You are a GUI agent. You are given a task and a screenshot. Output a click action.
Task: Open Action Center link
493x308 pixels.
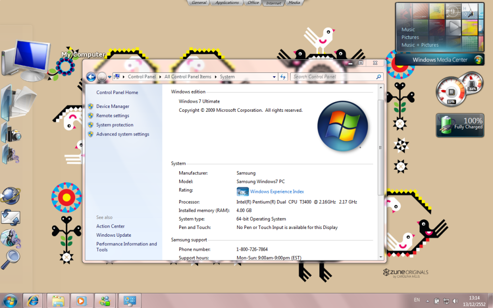[x=110, y=226]
